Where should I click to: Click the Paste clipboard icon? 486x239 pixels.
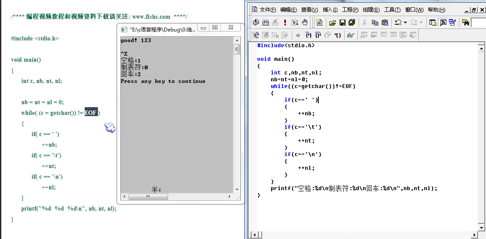(x=385, y=22)
